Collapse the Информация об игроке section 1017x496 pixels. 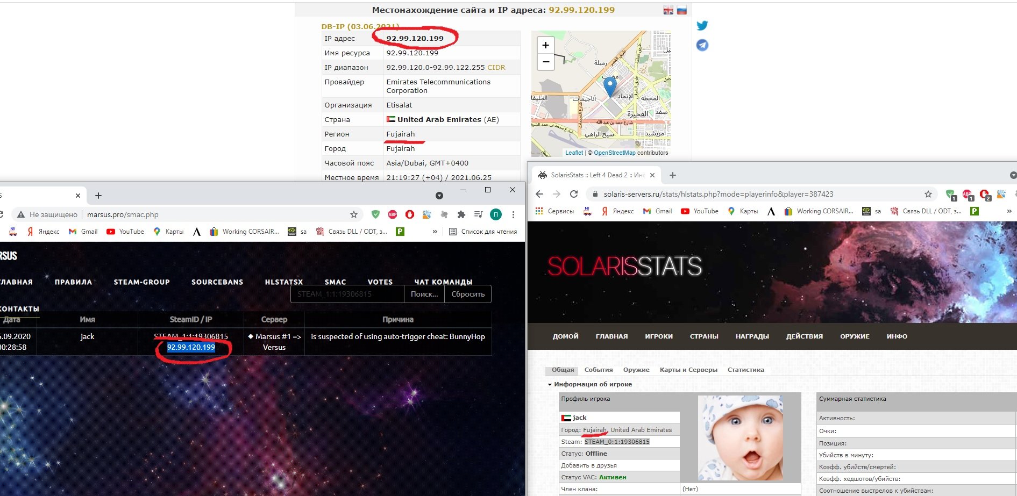click(589, 384)
